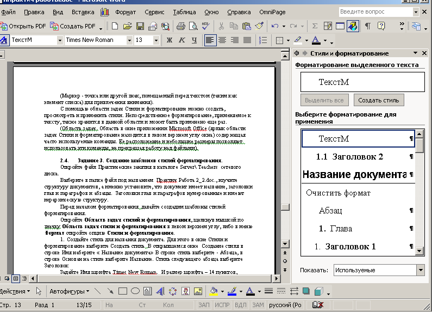
Task: Expand the borders dropdown arrow
Action: pos(288,41)
